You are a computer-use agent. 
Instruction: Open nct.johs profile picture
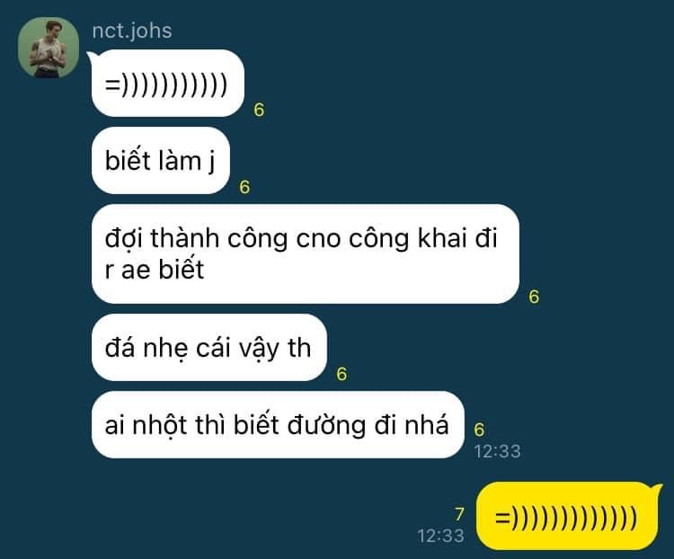(x=49, y=48)
